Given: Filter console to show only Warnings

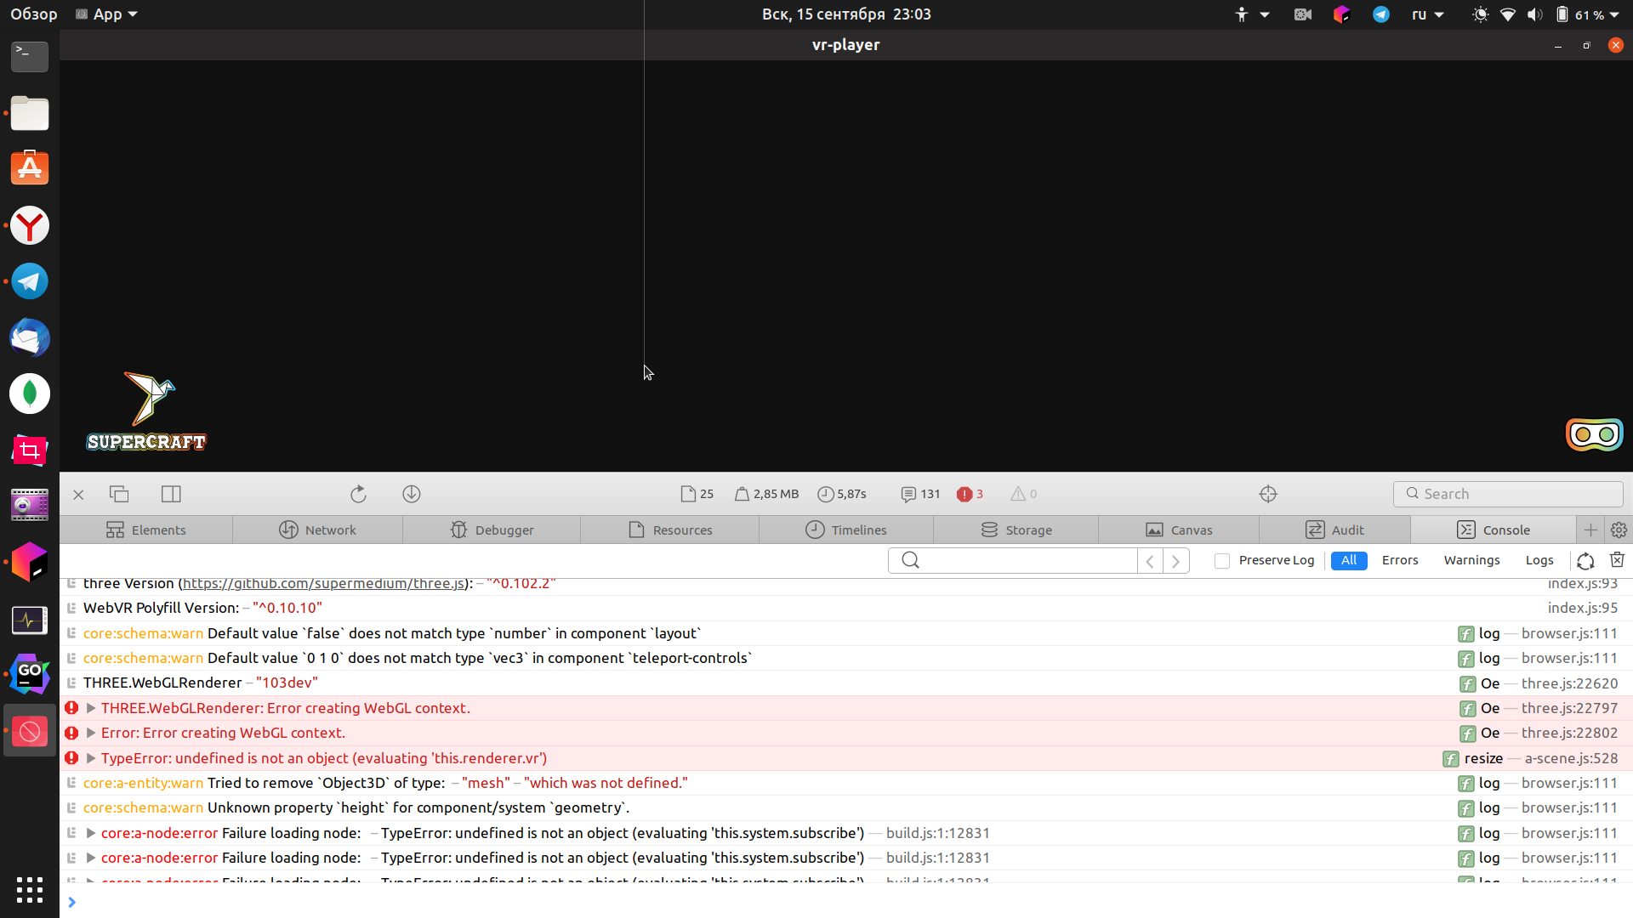Looking at the screenshot, I should pyautogui.click(x=1471, y=560).
